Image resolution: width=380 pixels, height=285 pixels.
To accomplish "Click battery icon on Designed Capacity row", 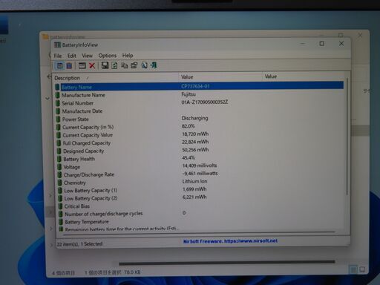I will 59,151.
